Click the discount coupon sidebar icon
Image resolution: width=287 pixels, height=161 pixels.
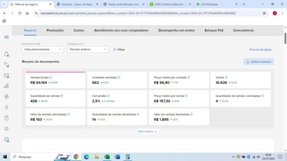(6, 75)
